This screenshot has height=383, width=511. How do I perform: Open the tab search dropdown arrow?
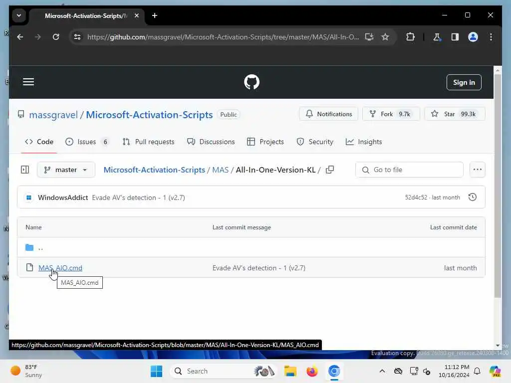19,15
